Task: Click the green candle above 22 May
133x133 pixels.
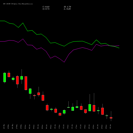Action: pyautogui.click(x=5, y=77)
